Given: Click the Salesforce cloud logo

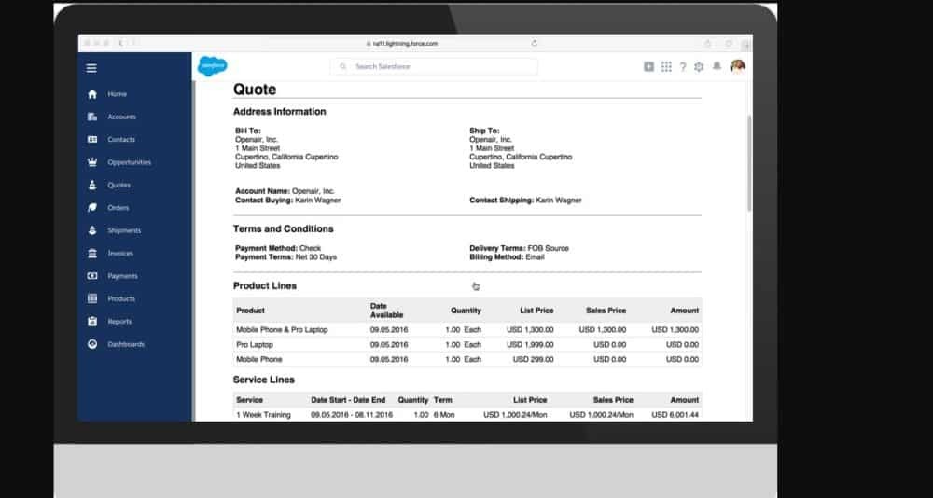Looking at the screenshot, I should pyautogui.click(x=212, y=66).
